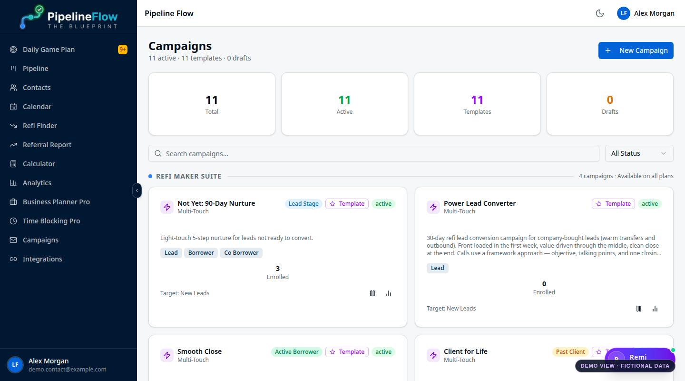Click the 9+ badge beside Daily Game Plan
The image size is (685, 381).
point(123,50)
